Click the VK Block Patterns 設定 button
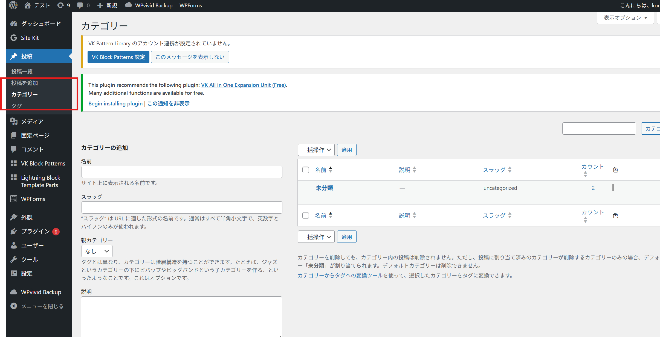This screenshot has width=660, height=337. pyautogui.click(x=118, y=57)
